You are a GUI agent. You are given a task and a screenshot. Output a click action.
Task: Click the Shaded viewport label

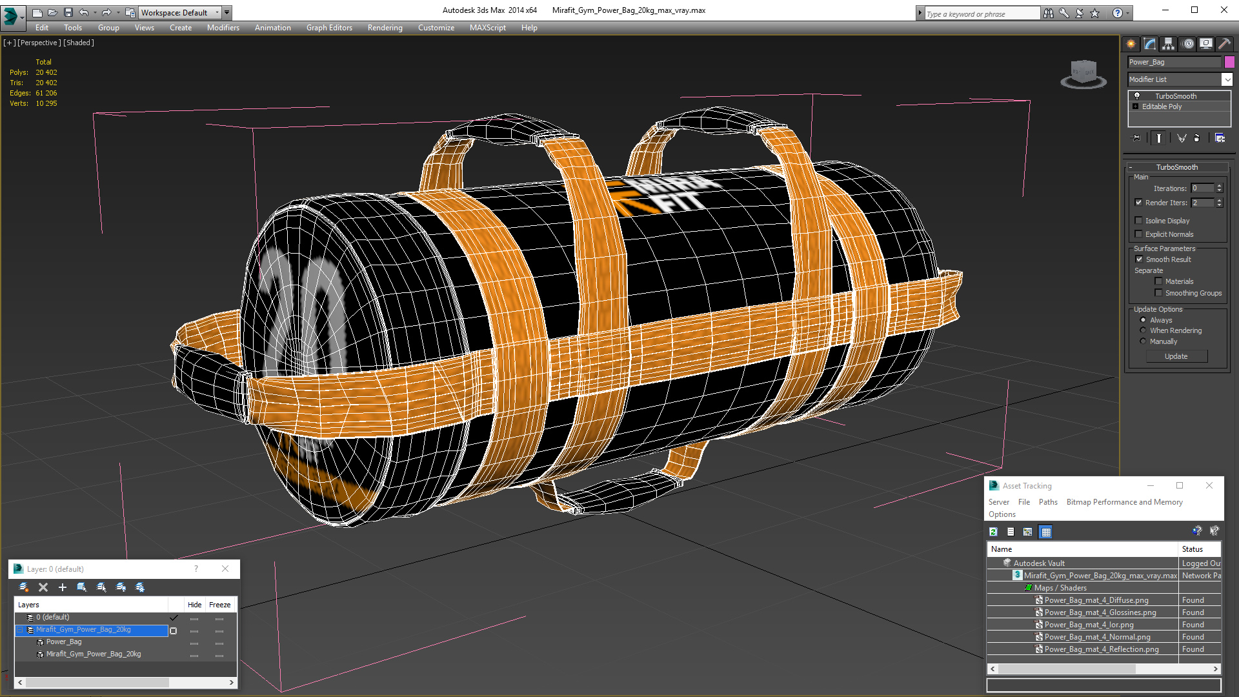[79, 43]
